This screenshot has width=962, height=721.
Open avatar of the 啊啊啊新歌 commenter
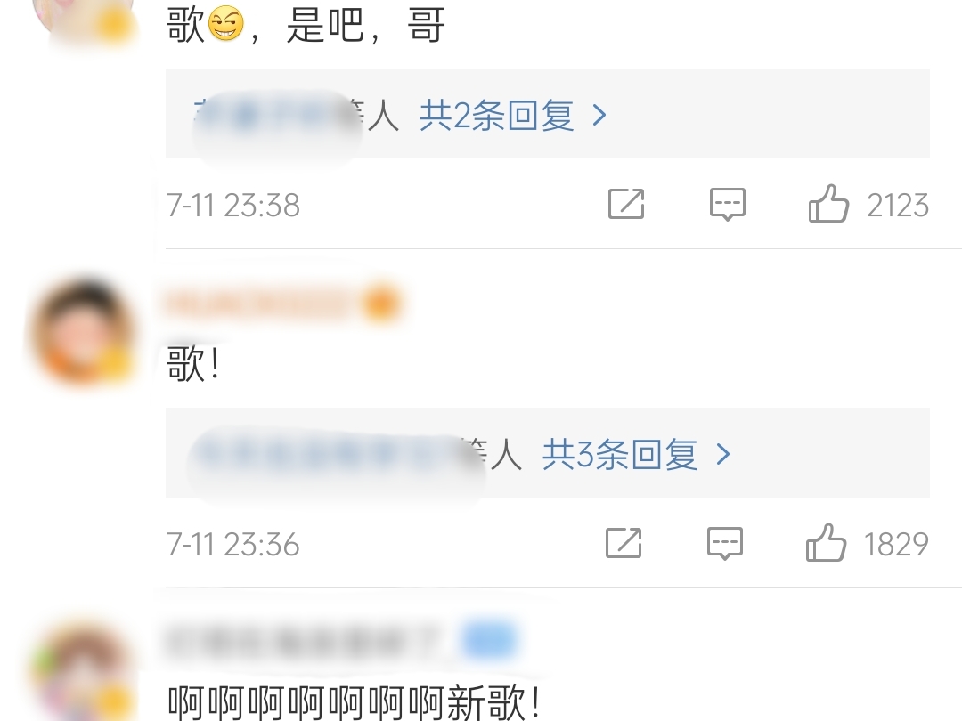[x=83, y=671]
